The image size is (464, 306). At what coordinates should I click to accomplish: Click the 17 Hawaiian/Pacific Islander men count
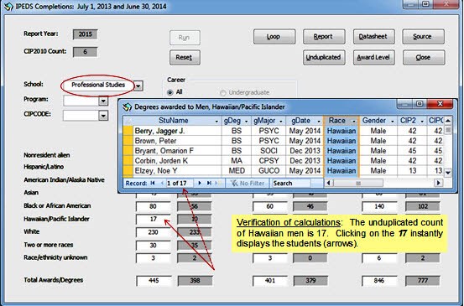click(x=154, y=219)
